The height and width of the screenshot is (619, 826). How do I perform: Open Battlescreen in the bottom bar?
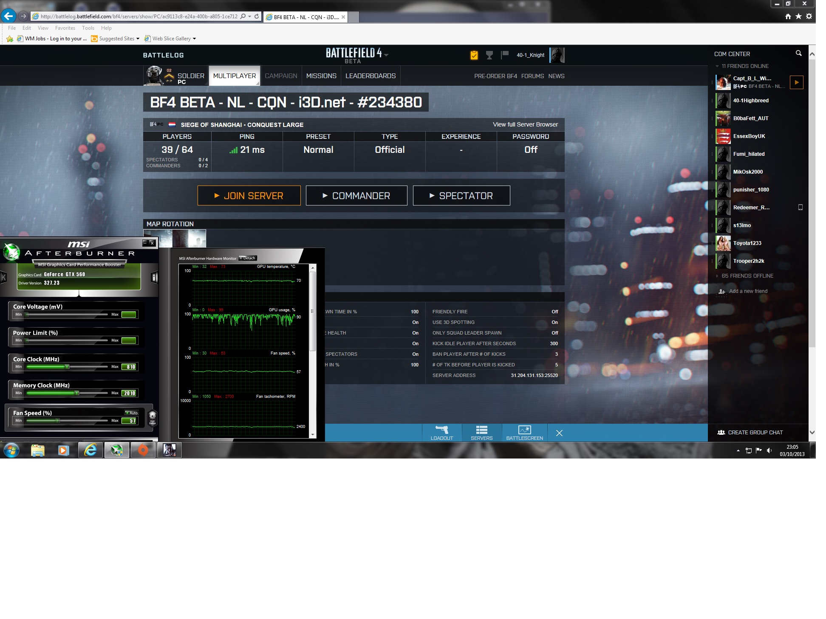525,433
